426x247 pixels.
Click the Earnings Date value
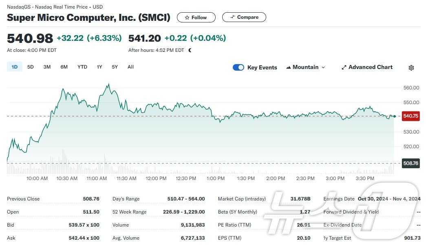389,199
